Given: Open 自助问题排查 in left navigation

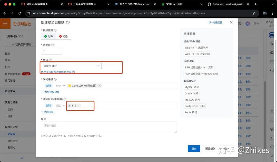Looking at the screenshot, I should pyautogui.click(x=13, y=74).
